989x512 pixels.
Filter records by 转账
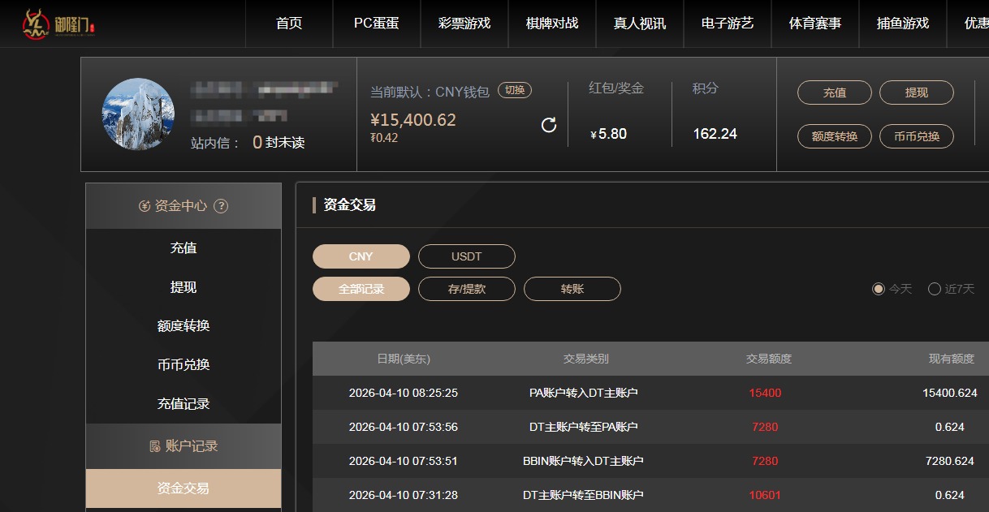572,289
